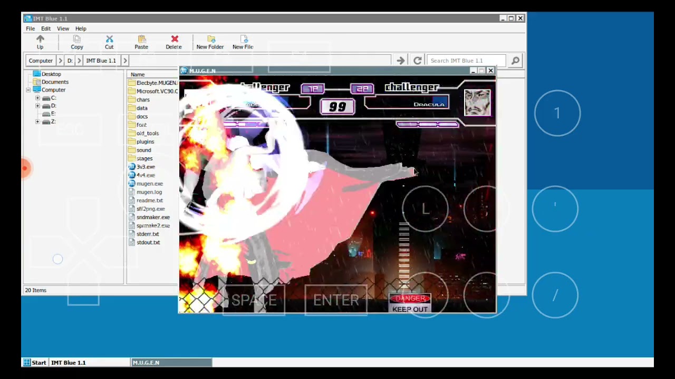Viewport: 675px width, 379px height.
Task: Click the New File icon
Action: coord(244,39)
